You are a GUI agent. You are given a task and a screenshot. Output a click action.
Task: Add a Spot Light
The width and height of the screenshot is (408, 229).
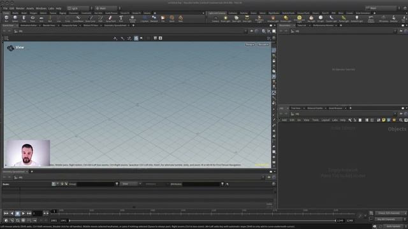237,18
